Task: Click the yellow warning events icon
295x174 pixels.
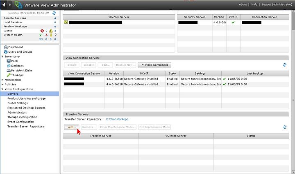Action: [x=51, y=31]
